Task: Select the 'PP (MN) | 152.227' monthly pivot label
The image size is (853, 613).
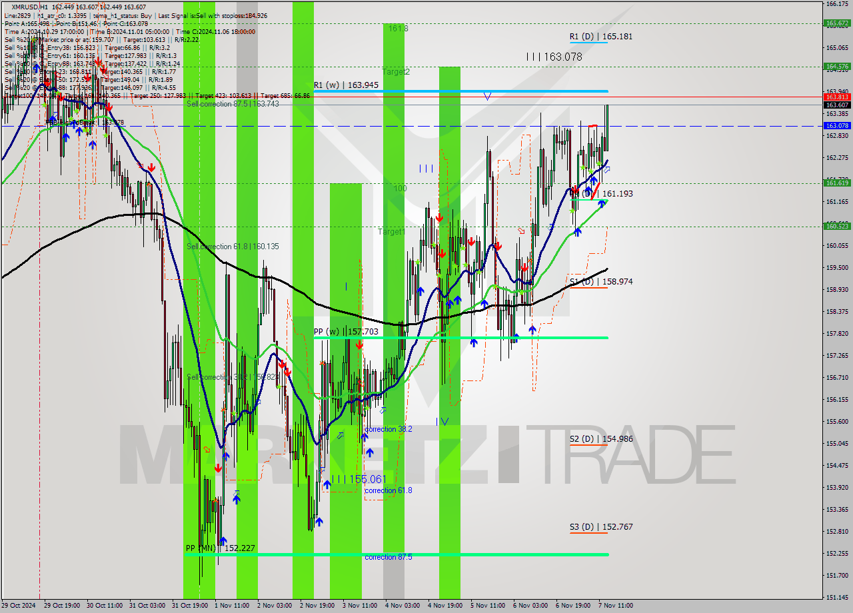Action: 221,548
